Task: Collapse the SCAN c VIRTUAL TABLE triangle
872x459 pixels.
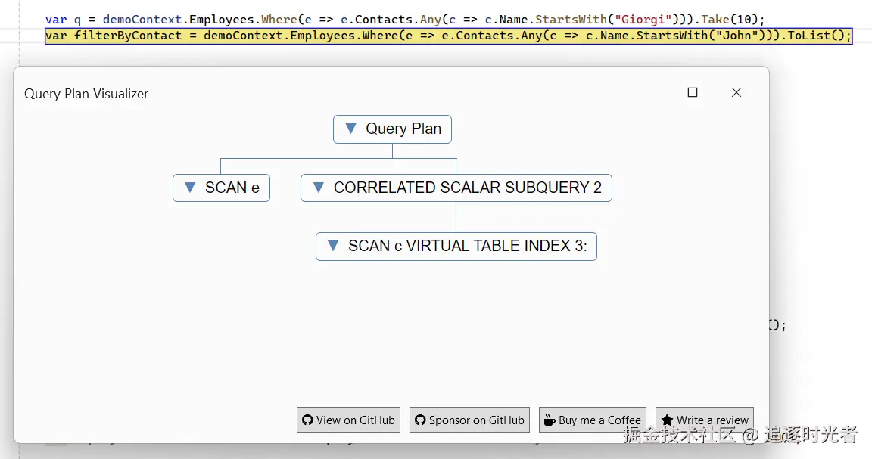Action: point(332,245)
